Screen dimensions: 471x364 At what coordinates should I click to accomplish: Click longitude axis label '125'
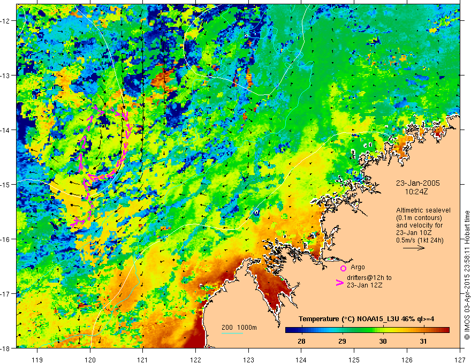354,360
